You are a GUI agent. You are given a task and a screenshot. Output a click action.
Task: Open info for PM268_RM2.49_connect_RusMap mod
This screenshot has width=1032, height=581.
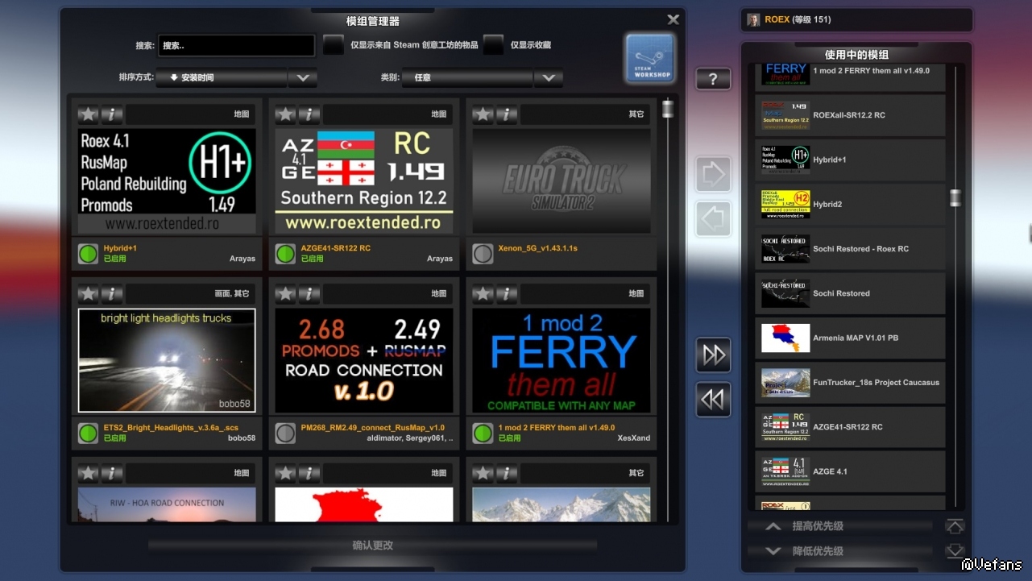(x=309, y=293)
